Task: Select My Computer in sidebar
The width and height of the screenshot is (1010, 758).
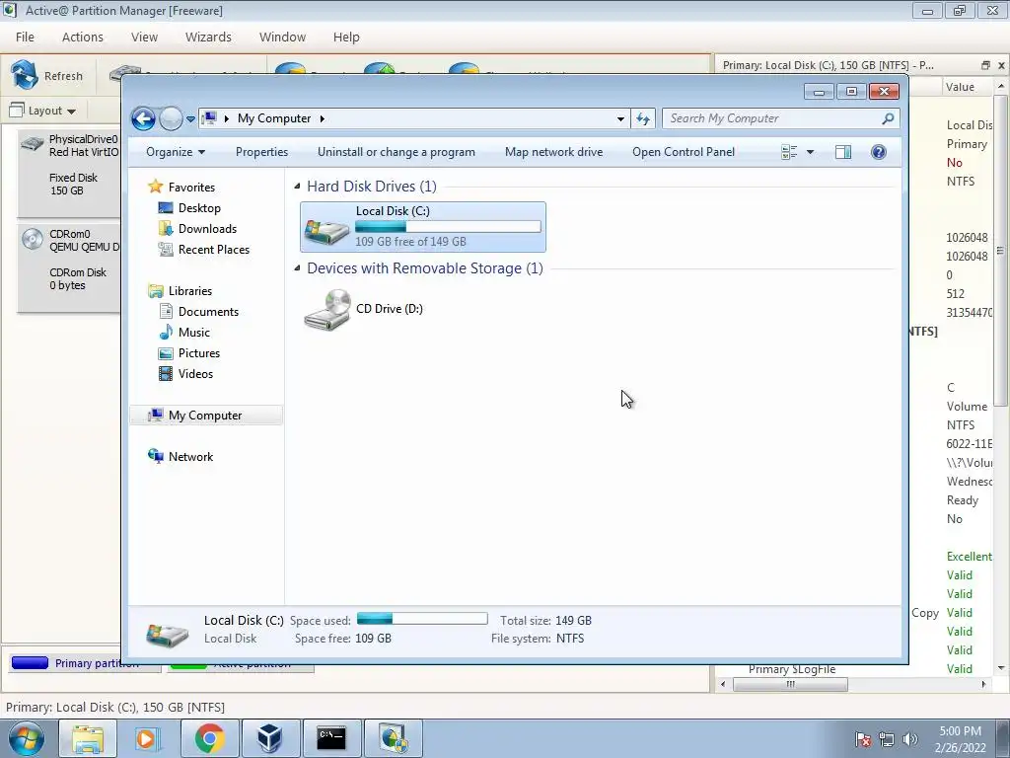Action: [x=205, y=416]
